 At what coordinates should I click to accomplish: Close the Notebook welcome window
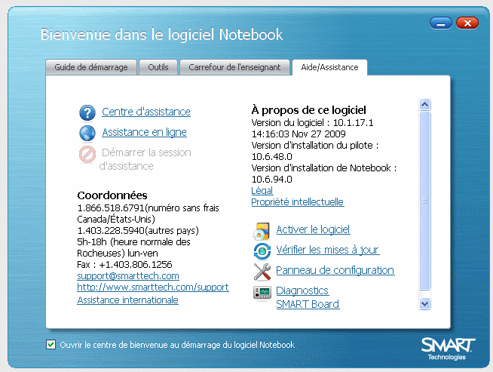tap(467, 23)
